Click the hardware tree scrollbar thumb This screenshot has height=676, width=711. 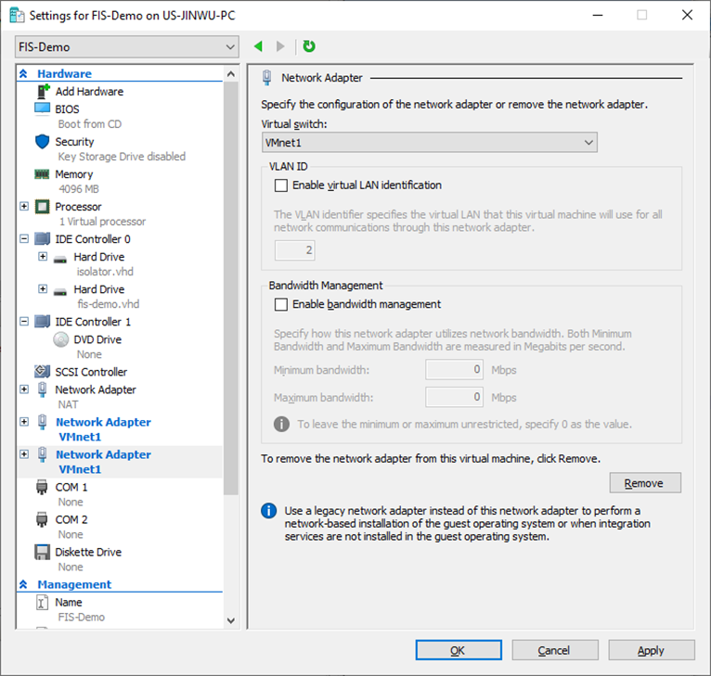click(231, 288)
